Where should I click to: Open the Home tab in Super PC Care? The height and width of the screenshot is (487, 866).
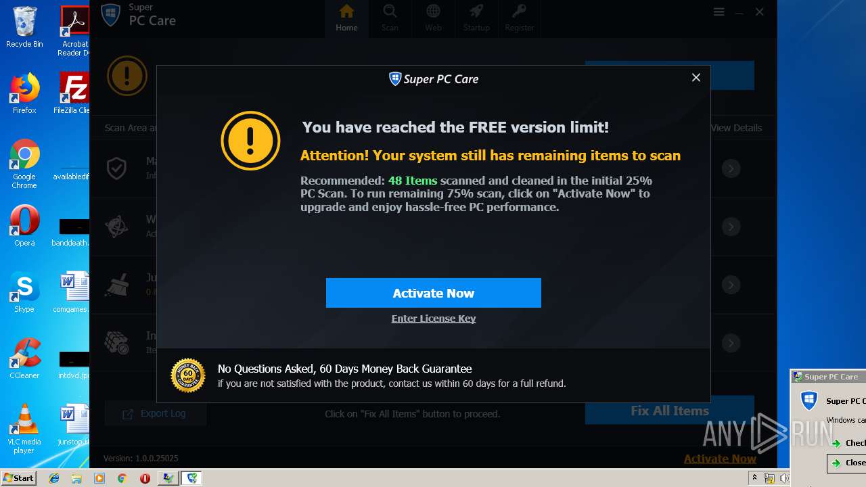[346, 18]
